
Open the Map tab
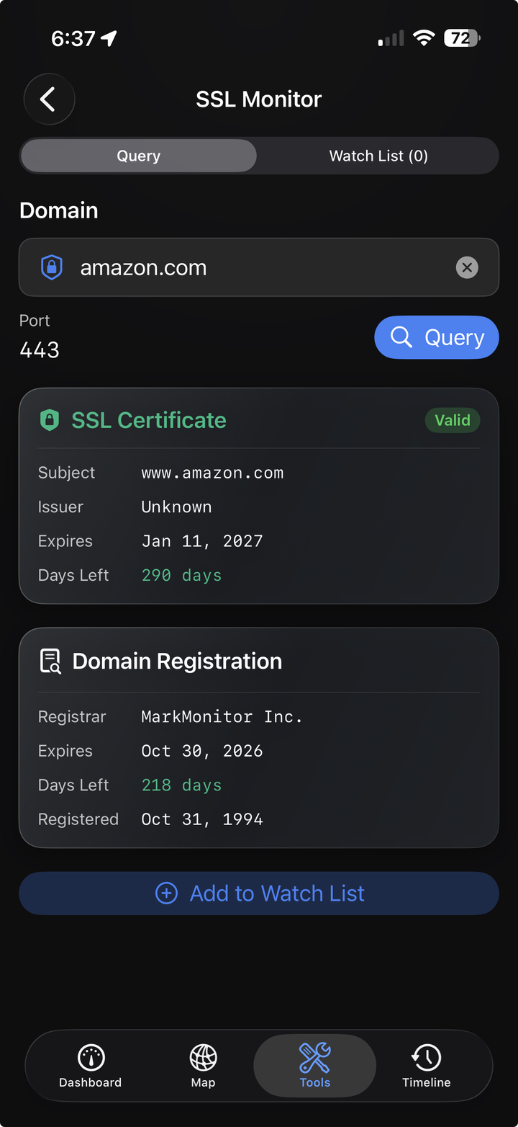[203, 1066]
